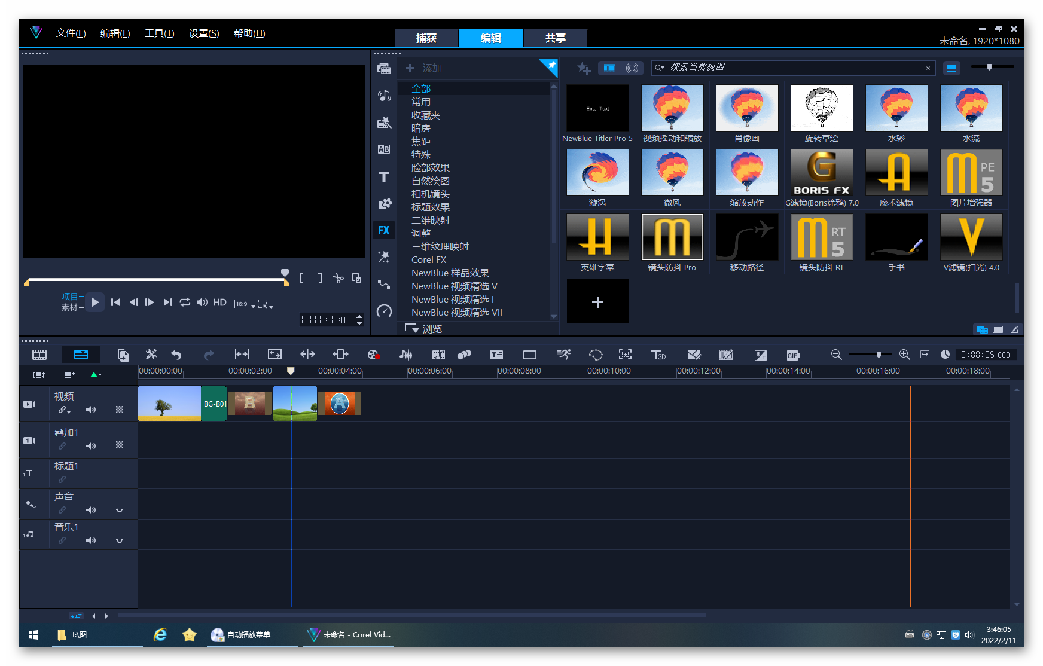Expand the 浏览 browse option

[423, 328]
